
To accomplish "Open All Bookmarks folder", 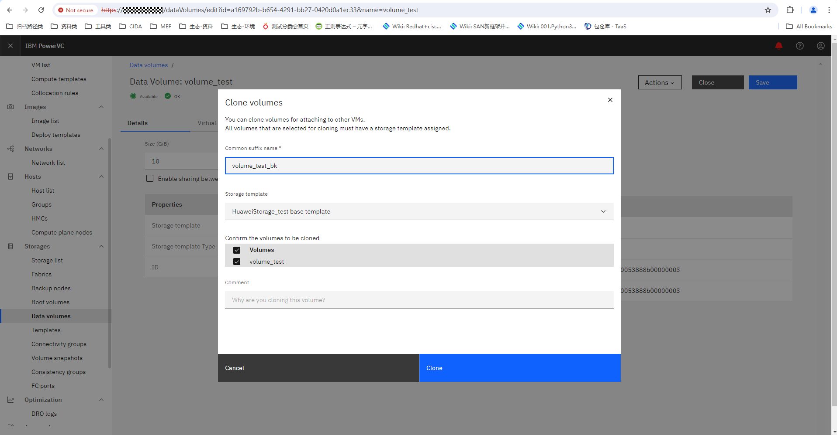I will (809, 26).
